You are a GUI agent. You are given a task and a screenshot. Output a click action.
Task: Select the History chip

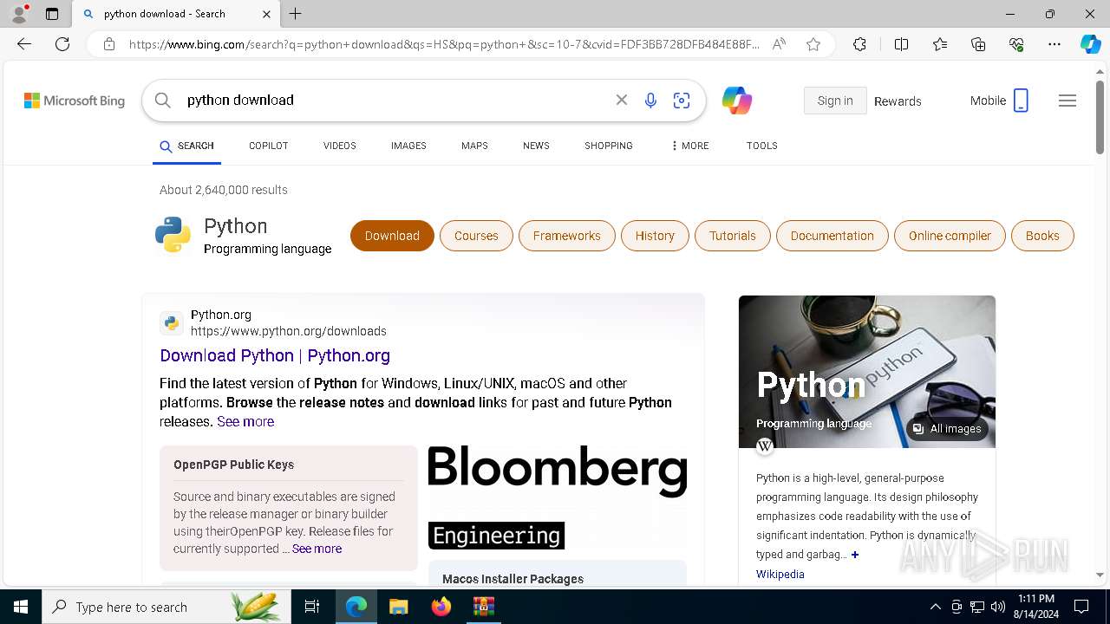[655, 236]
